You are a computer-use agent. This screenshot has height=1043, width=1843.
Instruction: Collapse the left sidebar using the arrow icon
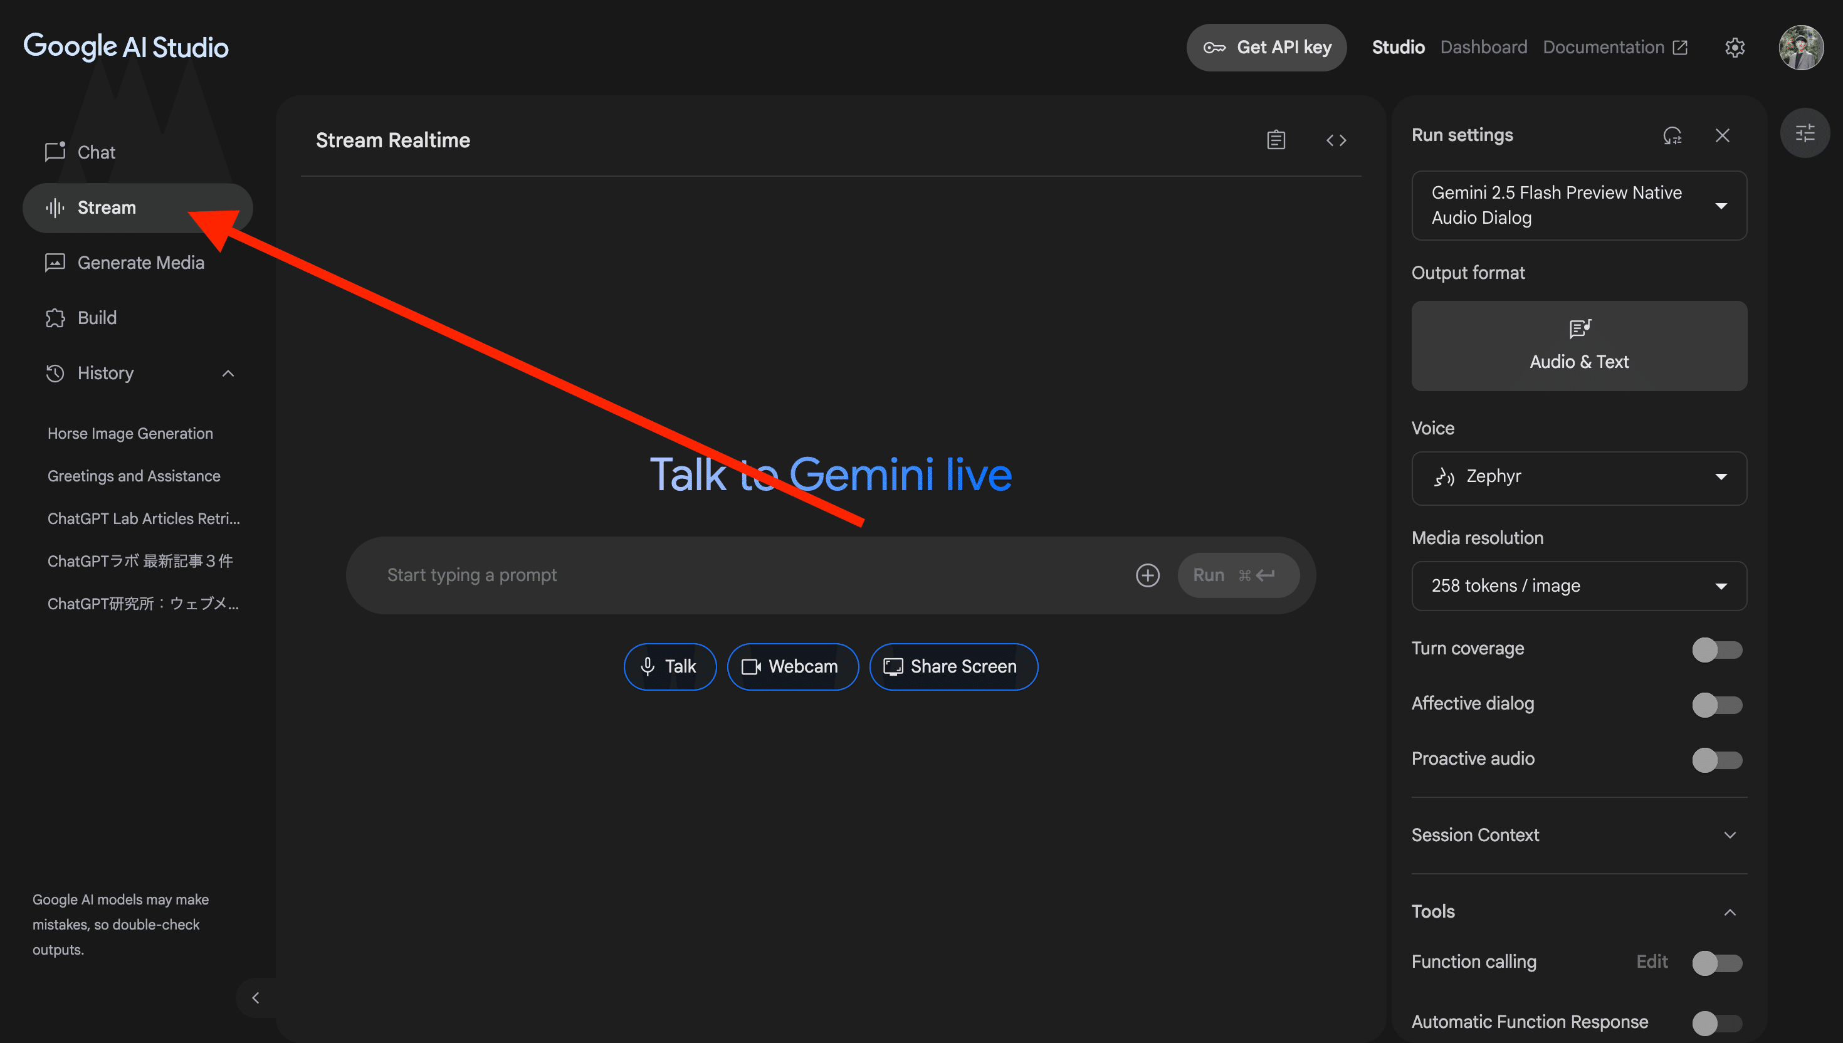coord(256,997)
